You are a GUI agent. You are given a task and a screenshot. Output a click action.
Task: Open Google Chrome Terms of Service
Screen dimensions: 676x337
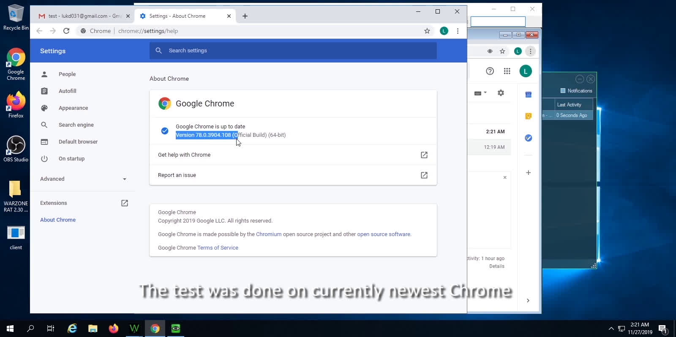click(x=218, y=248)
